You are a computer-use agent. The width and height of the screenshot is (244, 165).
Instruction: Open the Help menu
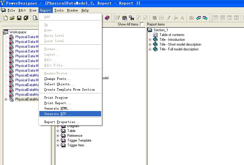[85, 10]
